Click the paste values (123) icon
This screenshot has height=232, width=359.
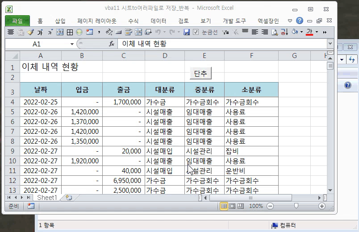(x=21, y=32)
